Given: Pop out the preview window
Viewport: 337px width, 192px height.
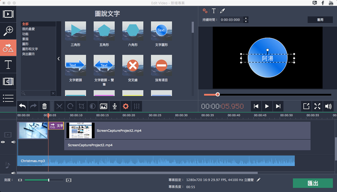Looking at the screenshot, I should pos(307,106).
